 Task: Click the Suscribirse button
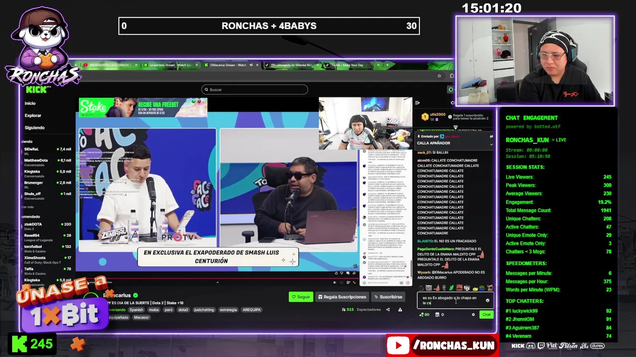pyautogui.click(x=388, y=297)
